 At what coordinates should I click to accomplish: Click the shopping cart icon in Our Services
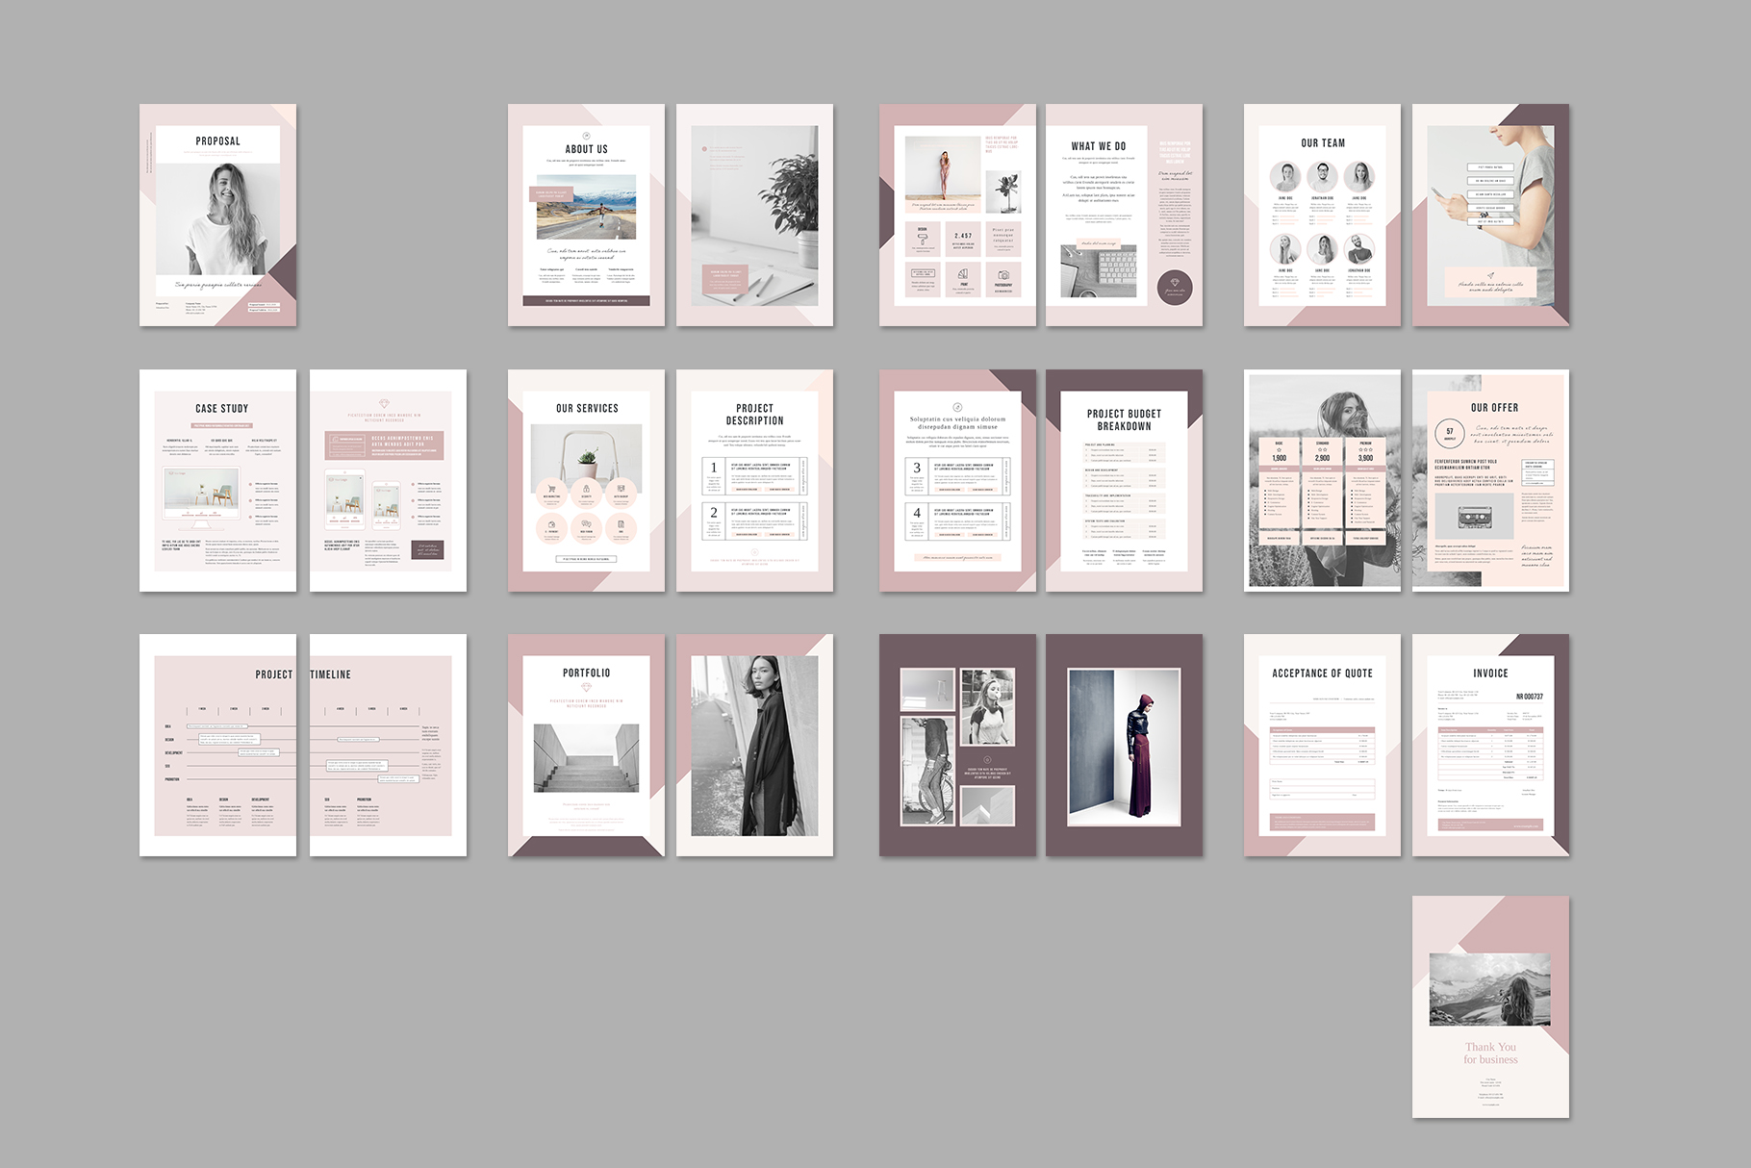point(551,491)
